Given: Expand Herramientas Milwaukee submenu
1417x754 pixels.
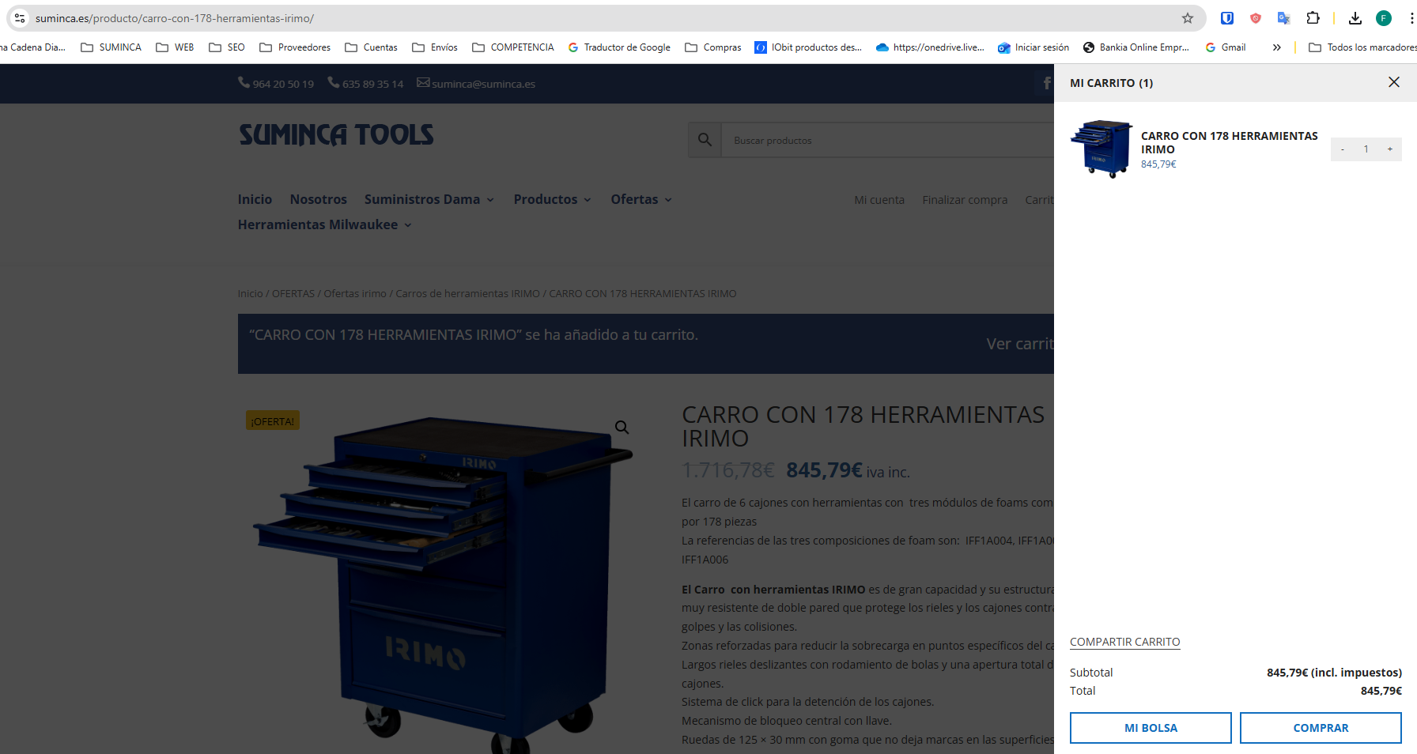Looking at the screenshot, I should coord(324,224).
